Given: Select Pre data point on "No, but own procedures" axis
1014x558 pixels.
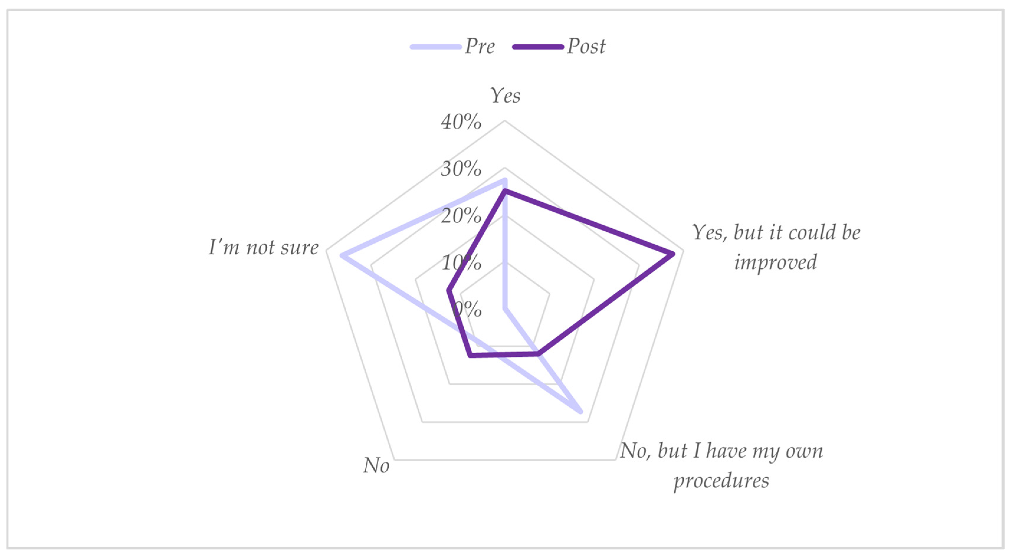Looking at the screenshot, I should pos(581,412).
